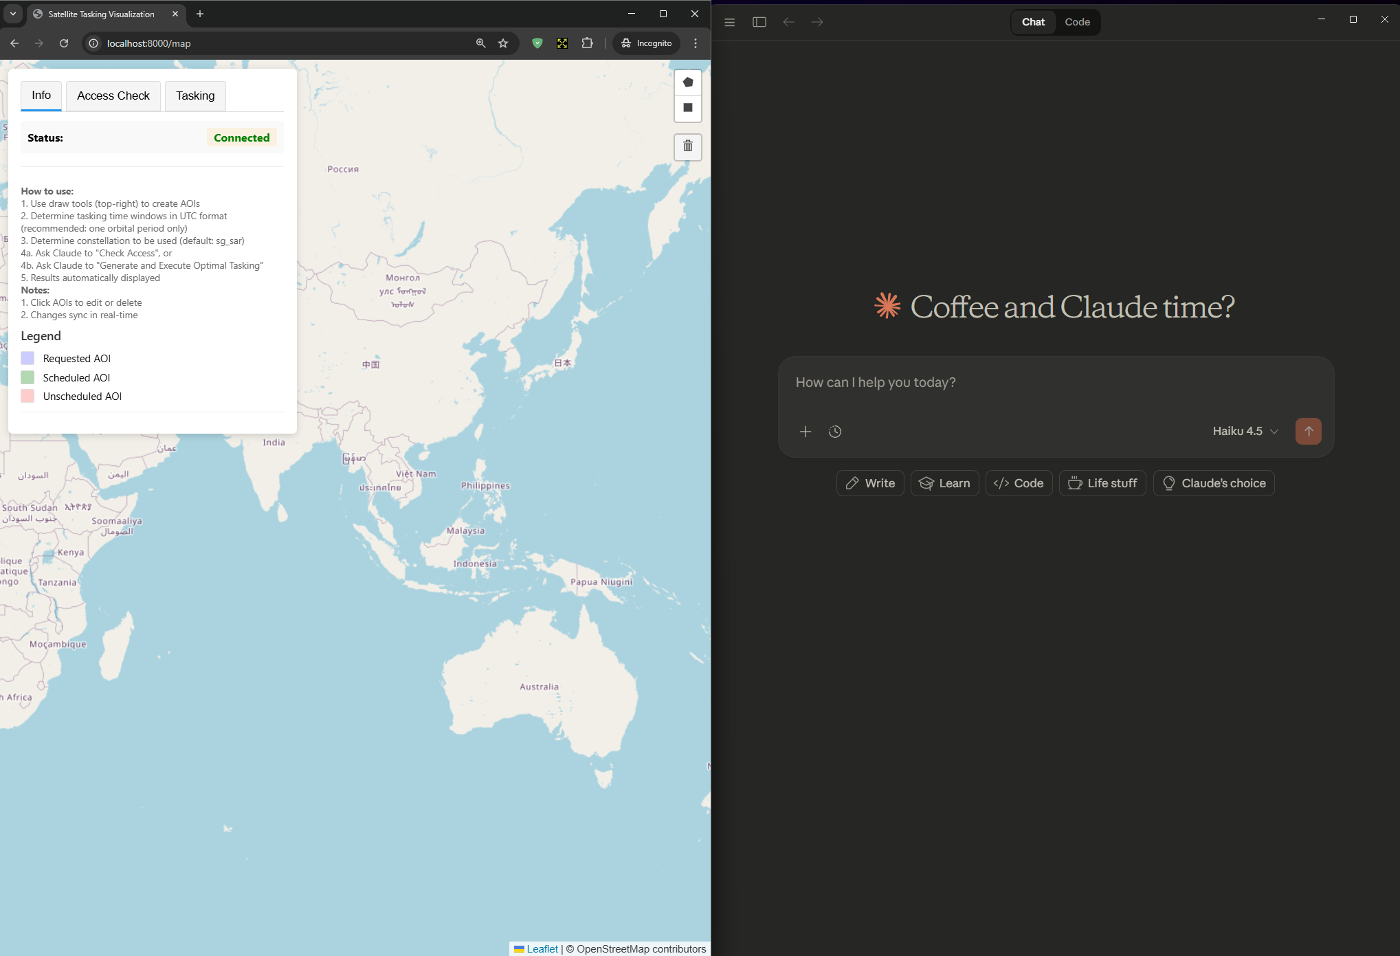Open the browser tab search dropdown arrow
The height and width of the screenshot is (956, 1400).
13,14
